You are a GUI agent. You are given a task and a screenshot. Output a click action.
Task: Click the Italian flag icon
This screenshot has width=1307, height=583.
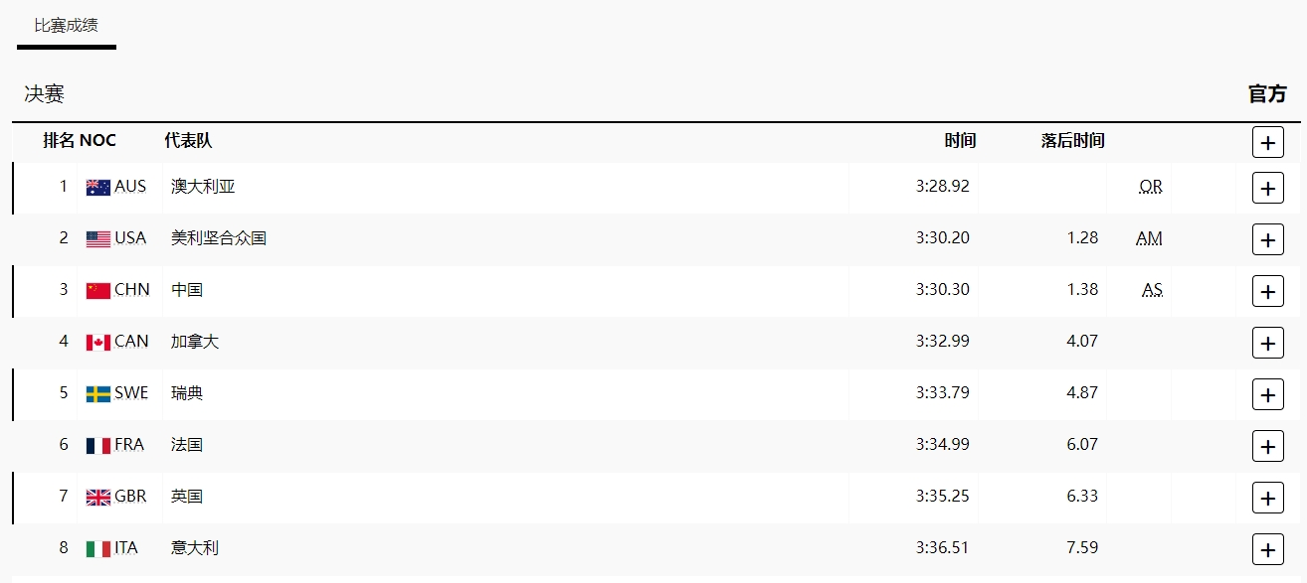(97, 548)
